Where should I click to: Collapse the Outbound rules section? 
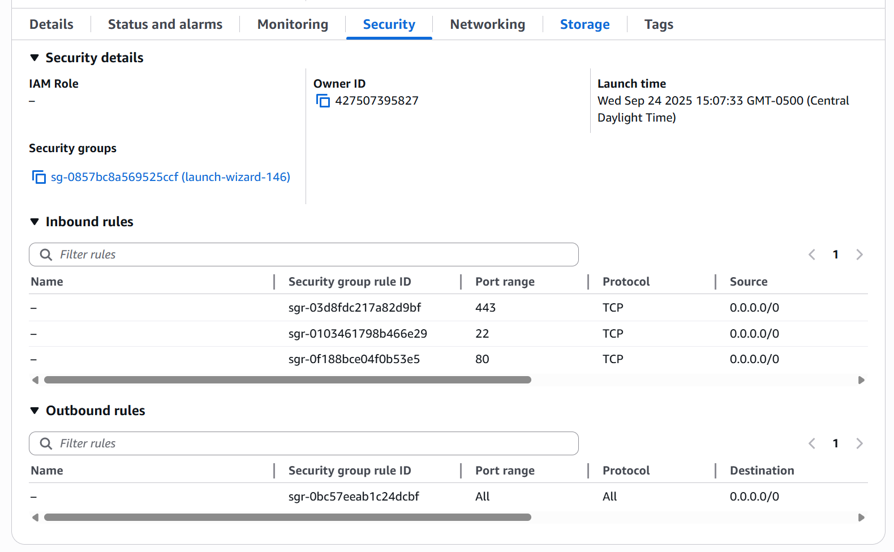[35, 411]
